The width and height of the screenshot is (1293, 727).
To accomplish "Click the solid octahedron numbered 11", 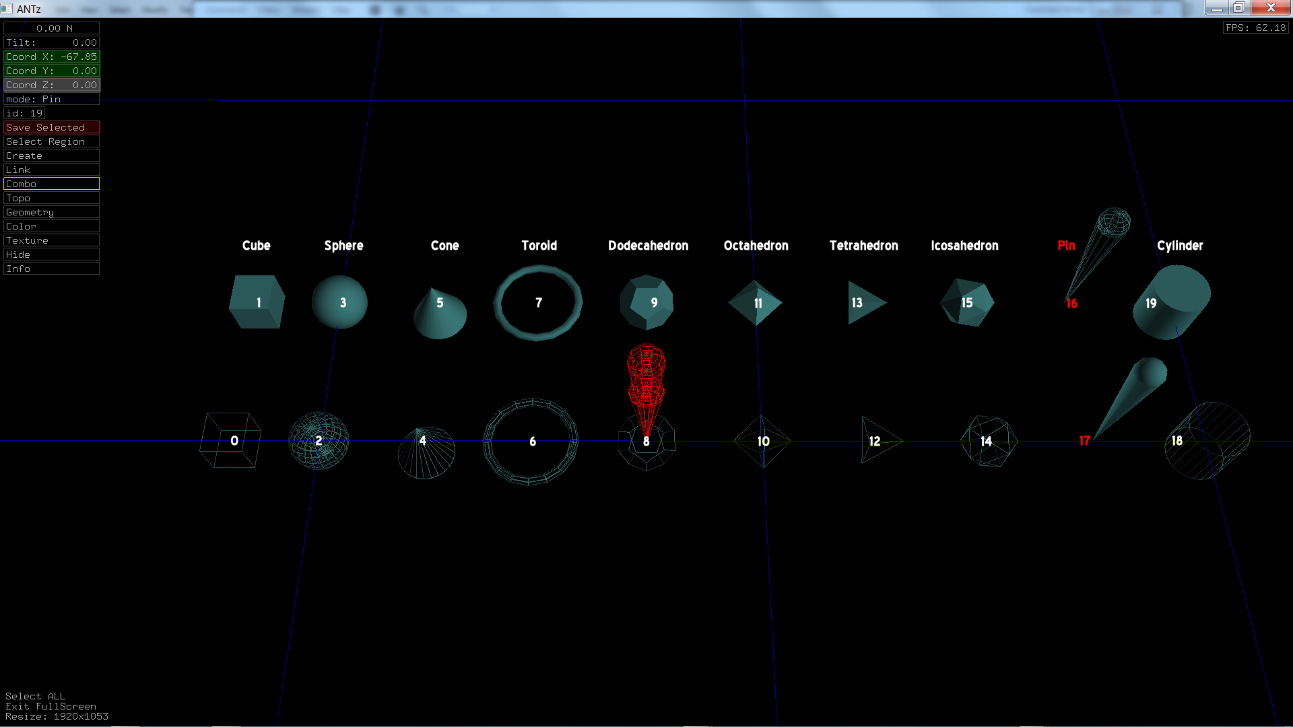I will tap(756, 302).
